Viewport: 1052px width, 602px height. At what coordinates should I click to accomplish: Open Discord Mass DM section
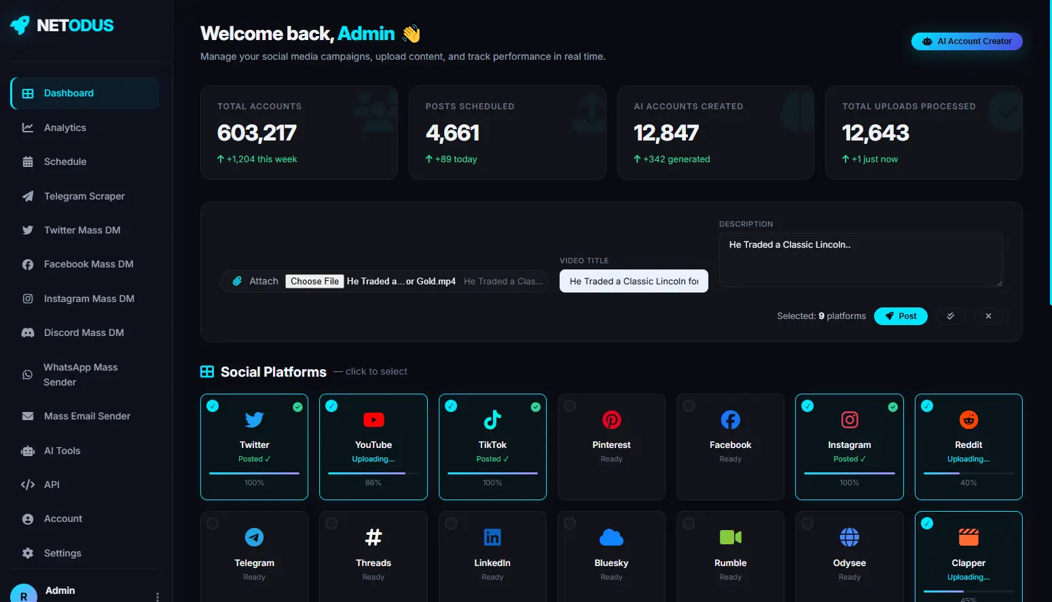click(85, 333)
